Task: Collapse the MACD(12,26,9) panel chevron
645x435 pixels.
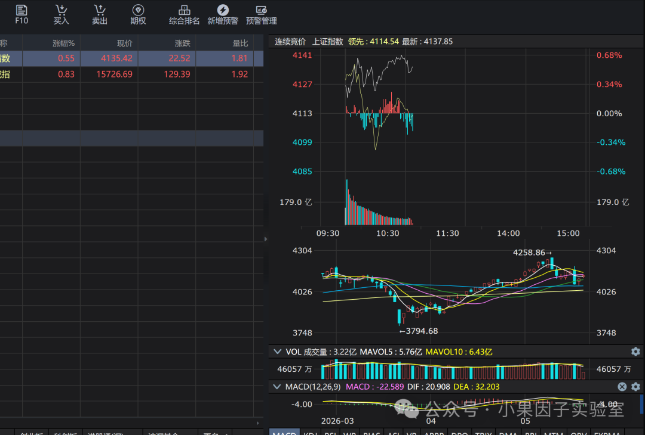Action: [x=277, y=387]
